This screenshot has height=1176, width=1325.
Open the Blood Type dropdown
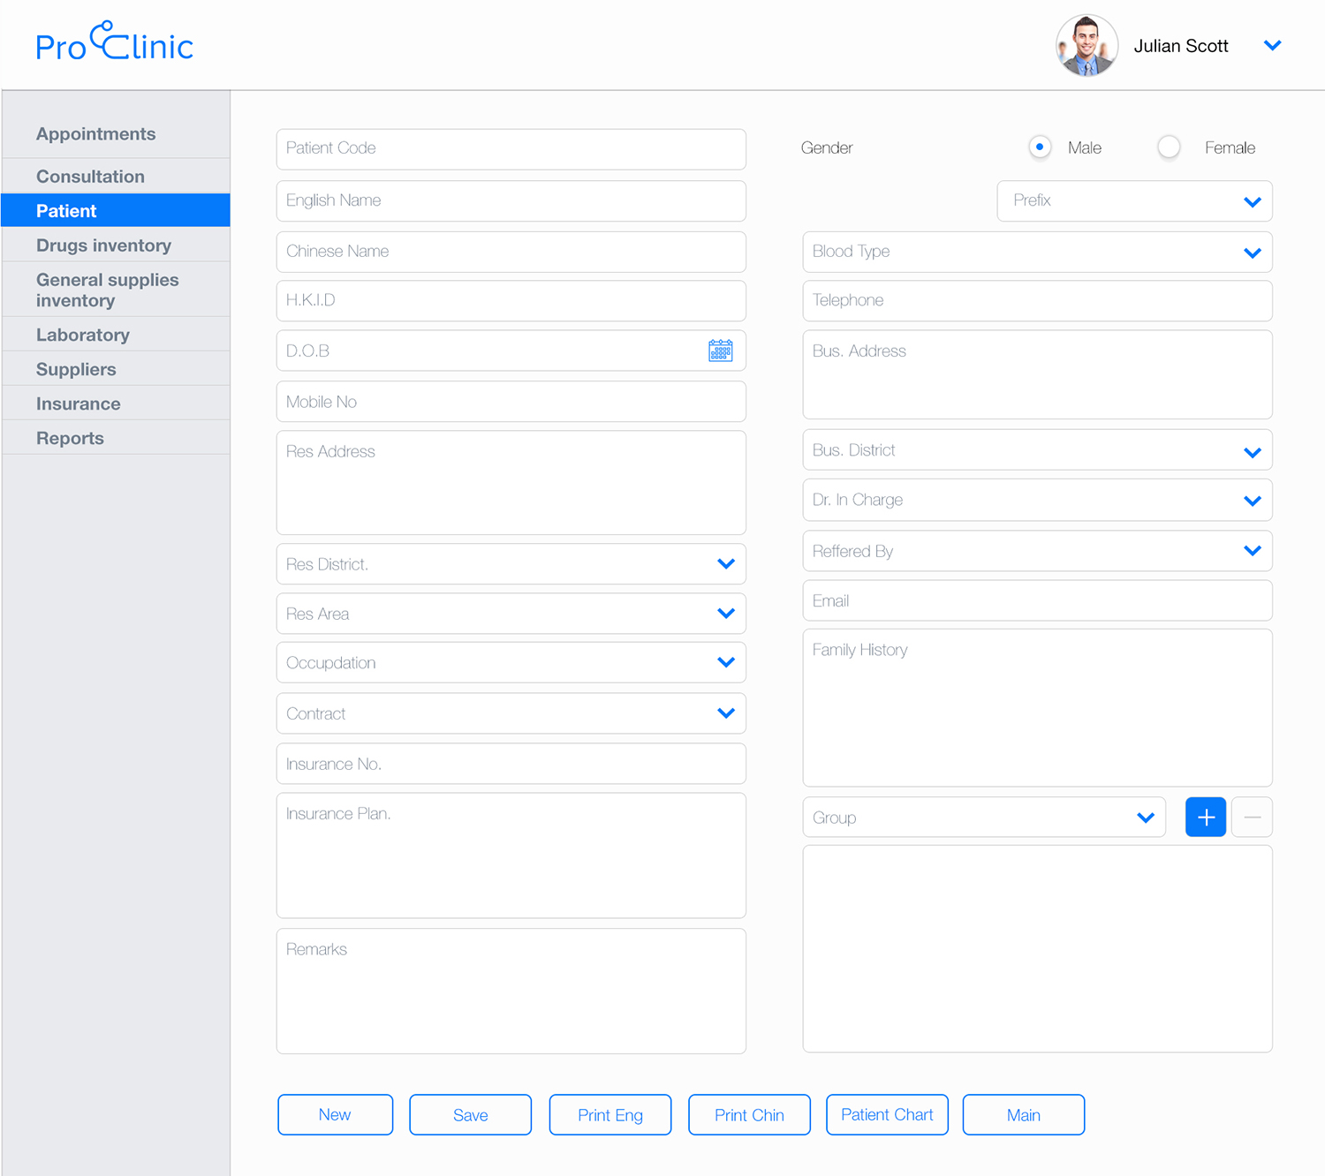[1037, 252]
